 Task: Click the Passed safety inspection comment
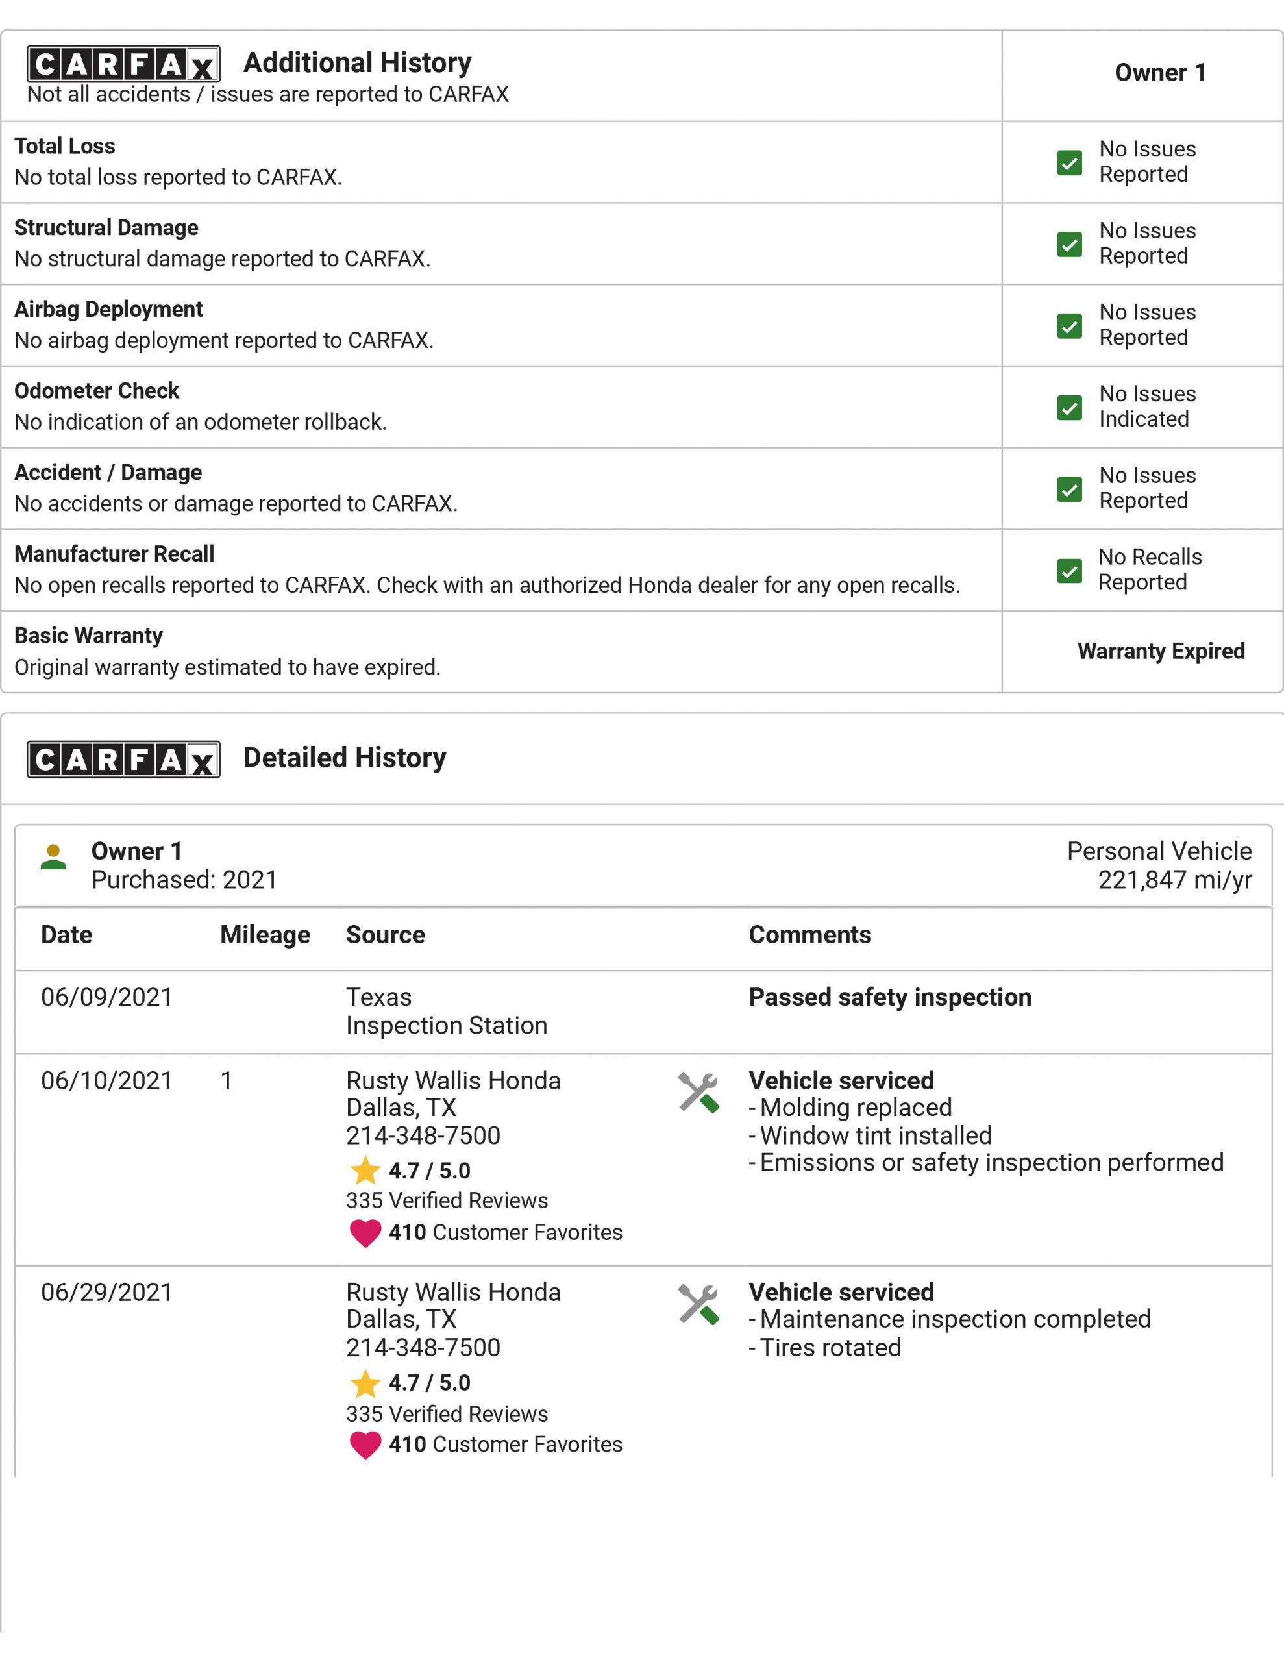[890, 997]
